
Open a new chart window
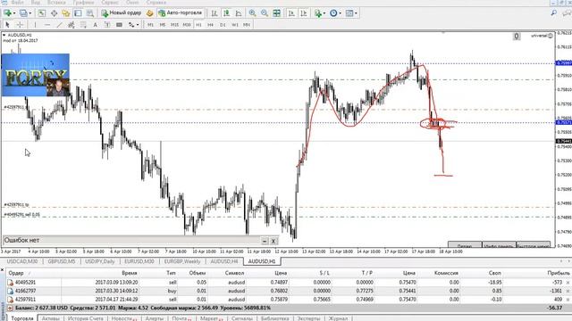coord(7,13)
